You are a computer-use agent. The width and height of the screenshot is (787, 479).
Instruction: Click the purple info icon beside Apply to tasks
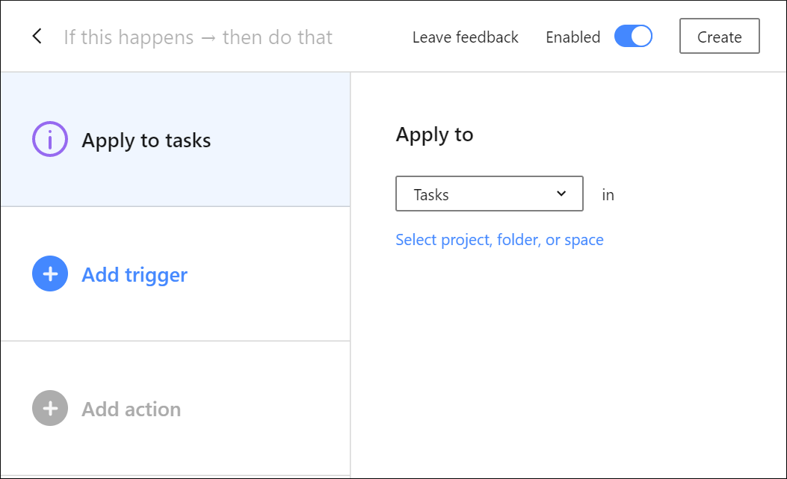(50, 140)
